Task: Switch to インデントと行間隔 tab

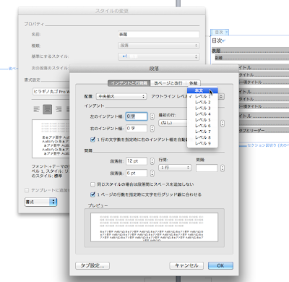Action: click(129, 83)
